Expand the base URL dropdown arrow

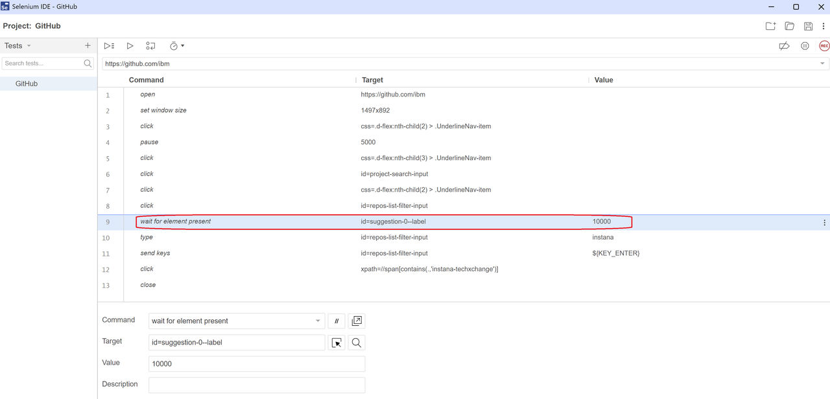[x=823, y=64]
